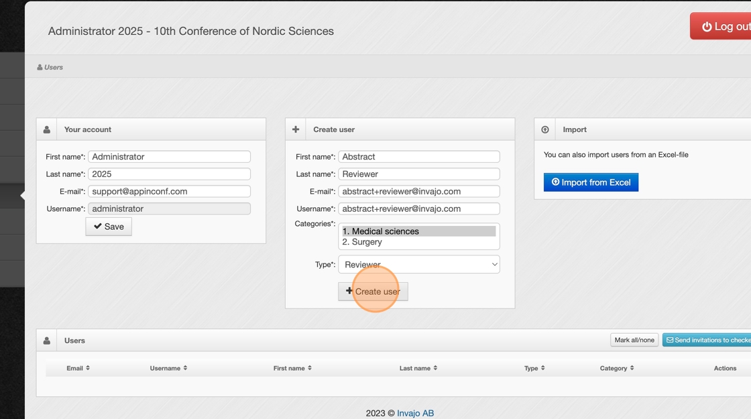751x419 pixels.
Task: Click the Your account user icon
Action: tap(47, 129)
